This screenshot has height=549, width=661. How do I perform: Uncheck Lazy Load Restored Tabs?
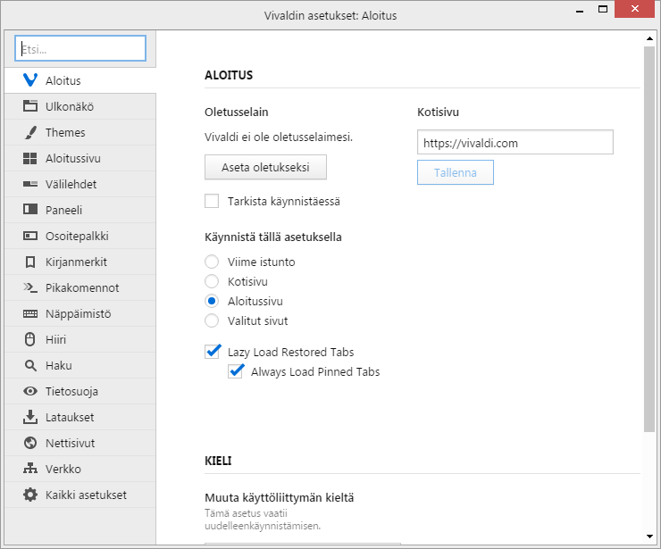tap(212, 352)
